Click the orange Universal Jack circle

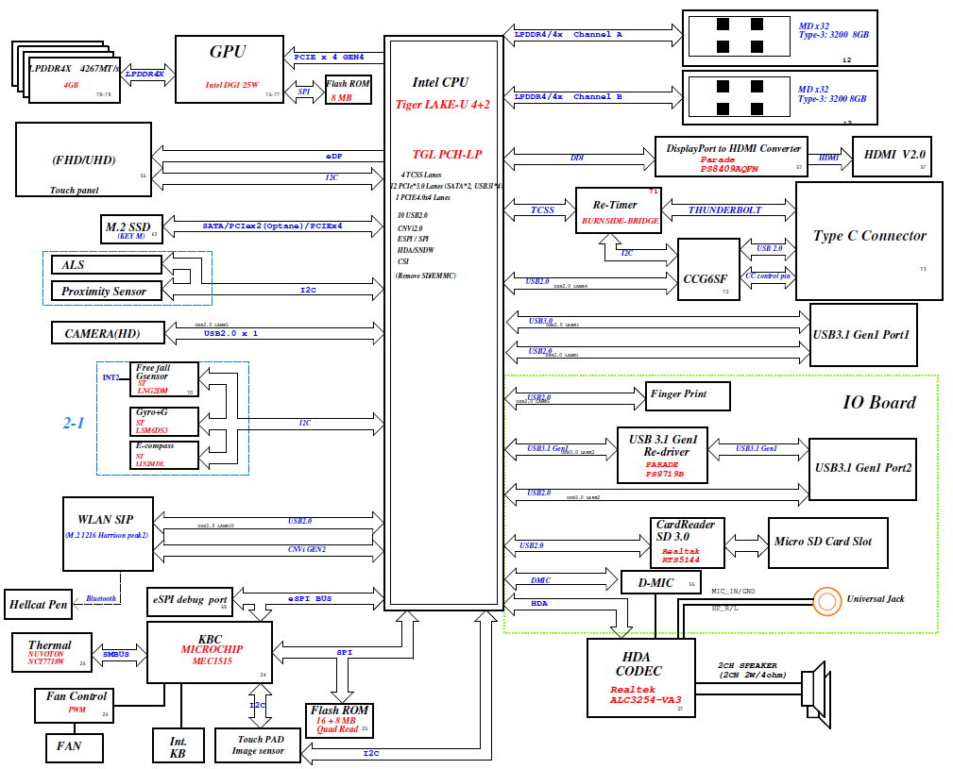pyautogui.click(x=827, y=599)
